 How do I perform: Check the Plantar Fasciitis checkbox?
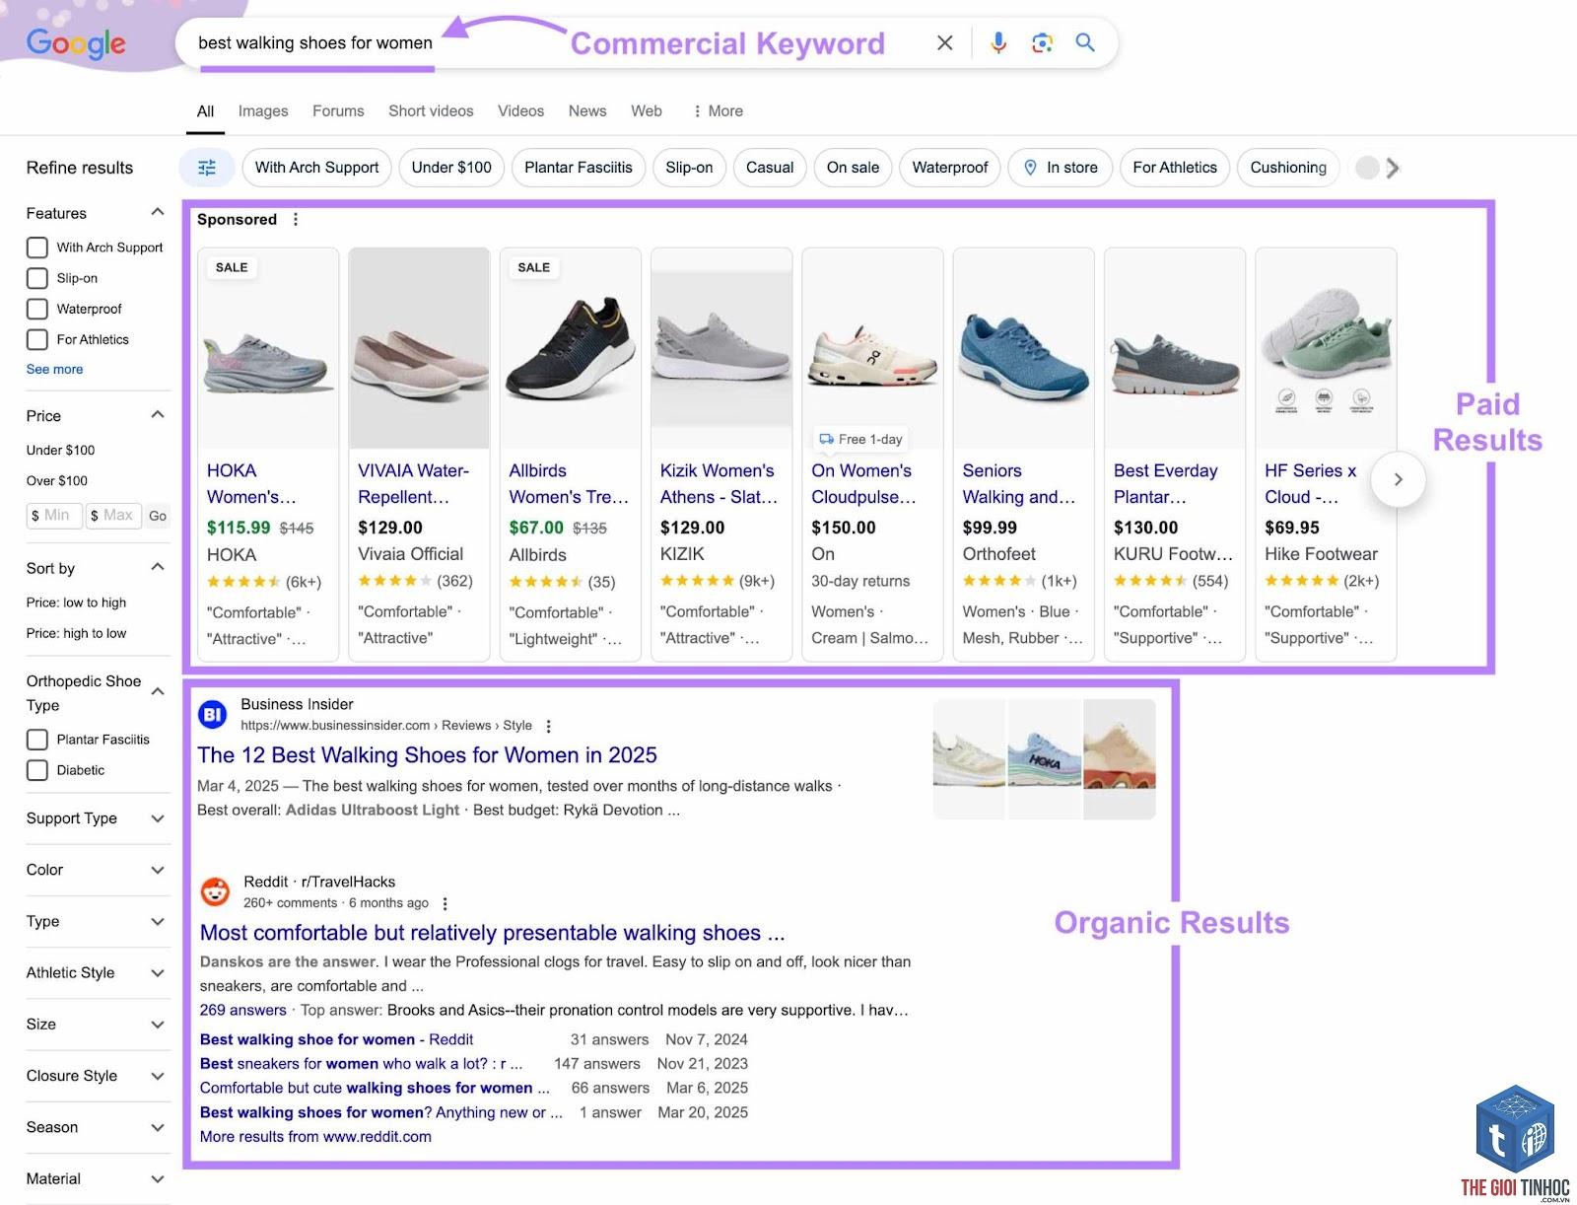click(x=37, y=740)
